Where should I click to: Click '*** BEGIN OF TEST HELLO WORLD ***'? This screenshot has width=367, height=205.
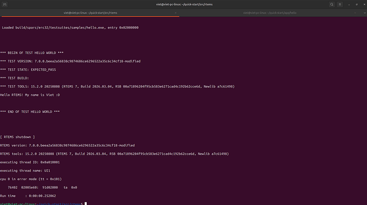click(32, 53)
